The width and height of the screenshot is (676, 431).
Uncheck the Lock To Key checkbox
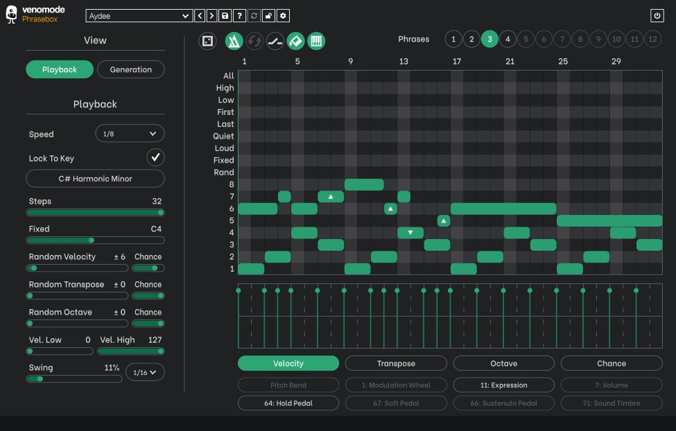(155, 158)
